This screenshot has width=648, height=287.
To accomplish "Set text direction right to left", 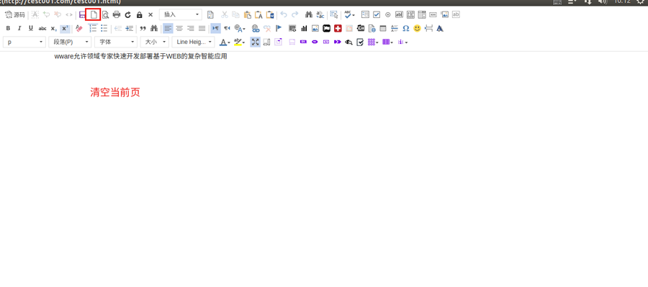I will (x=227, y=29).
